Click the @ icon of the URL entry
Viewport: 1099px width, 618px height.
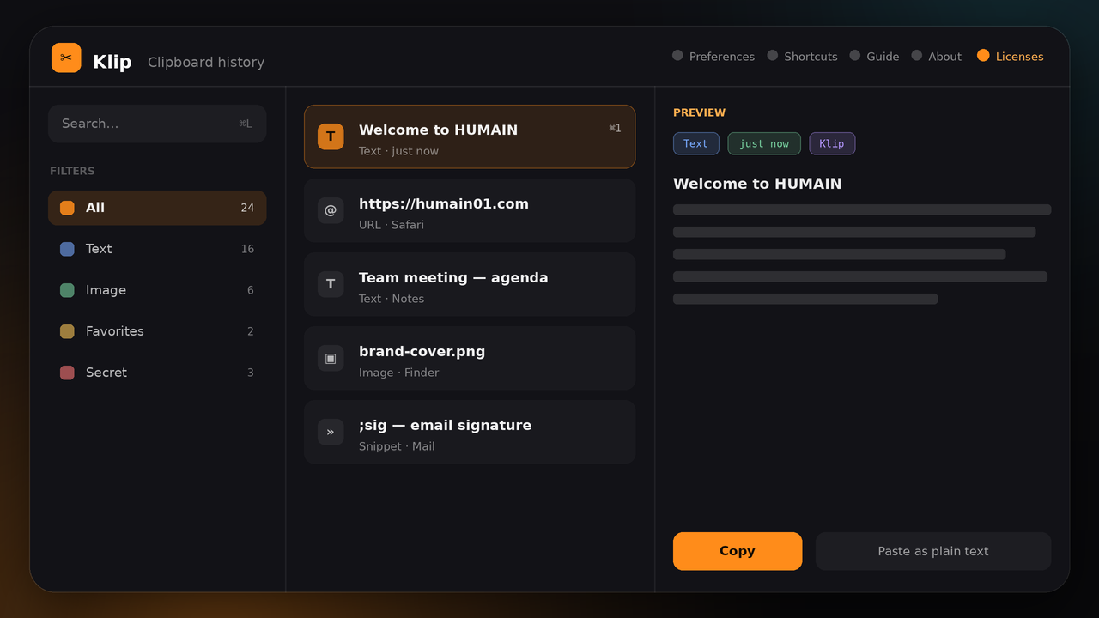coord(331,210)
